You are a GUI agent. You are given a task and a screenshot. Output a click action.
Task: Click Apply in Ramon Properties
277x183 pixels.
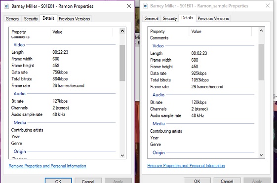pyautogui.click(x=118, y=181)
